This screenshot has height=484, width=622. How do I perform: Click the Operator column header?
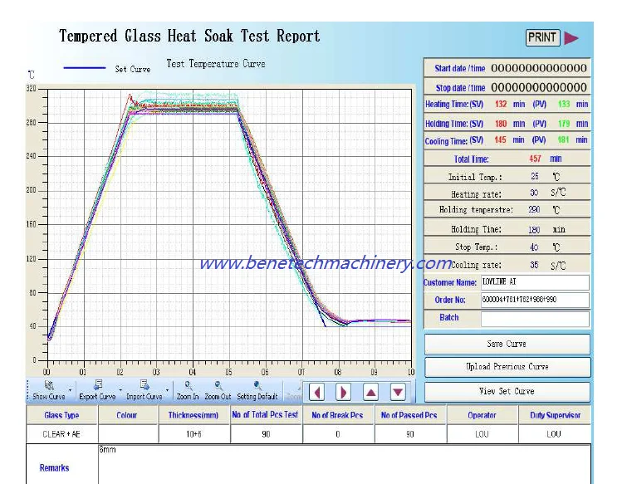click(x=482, y=415)
